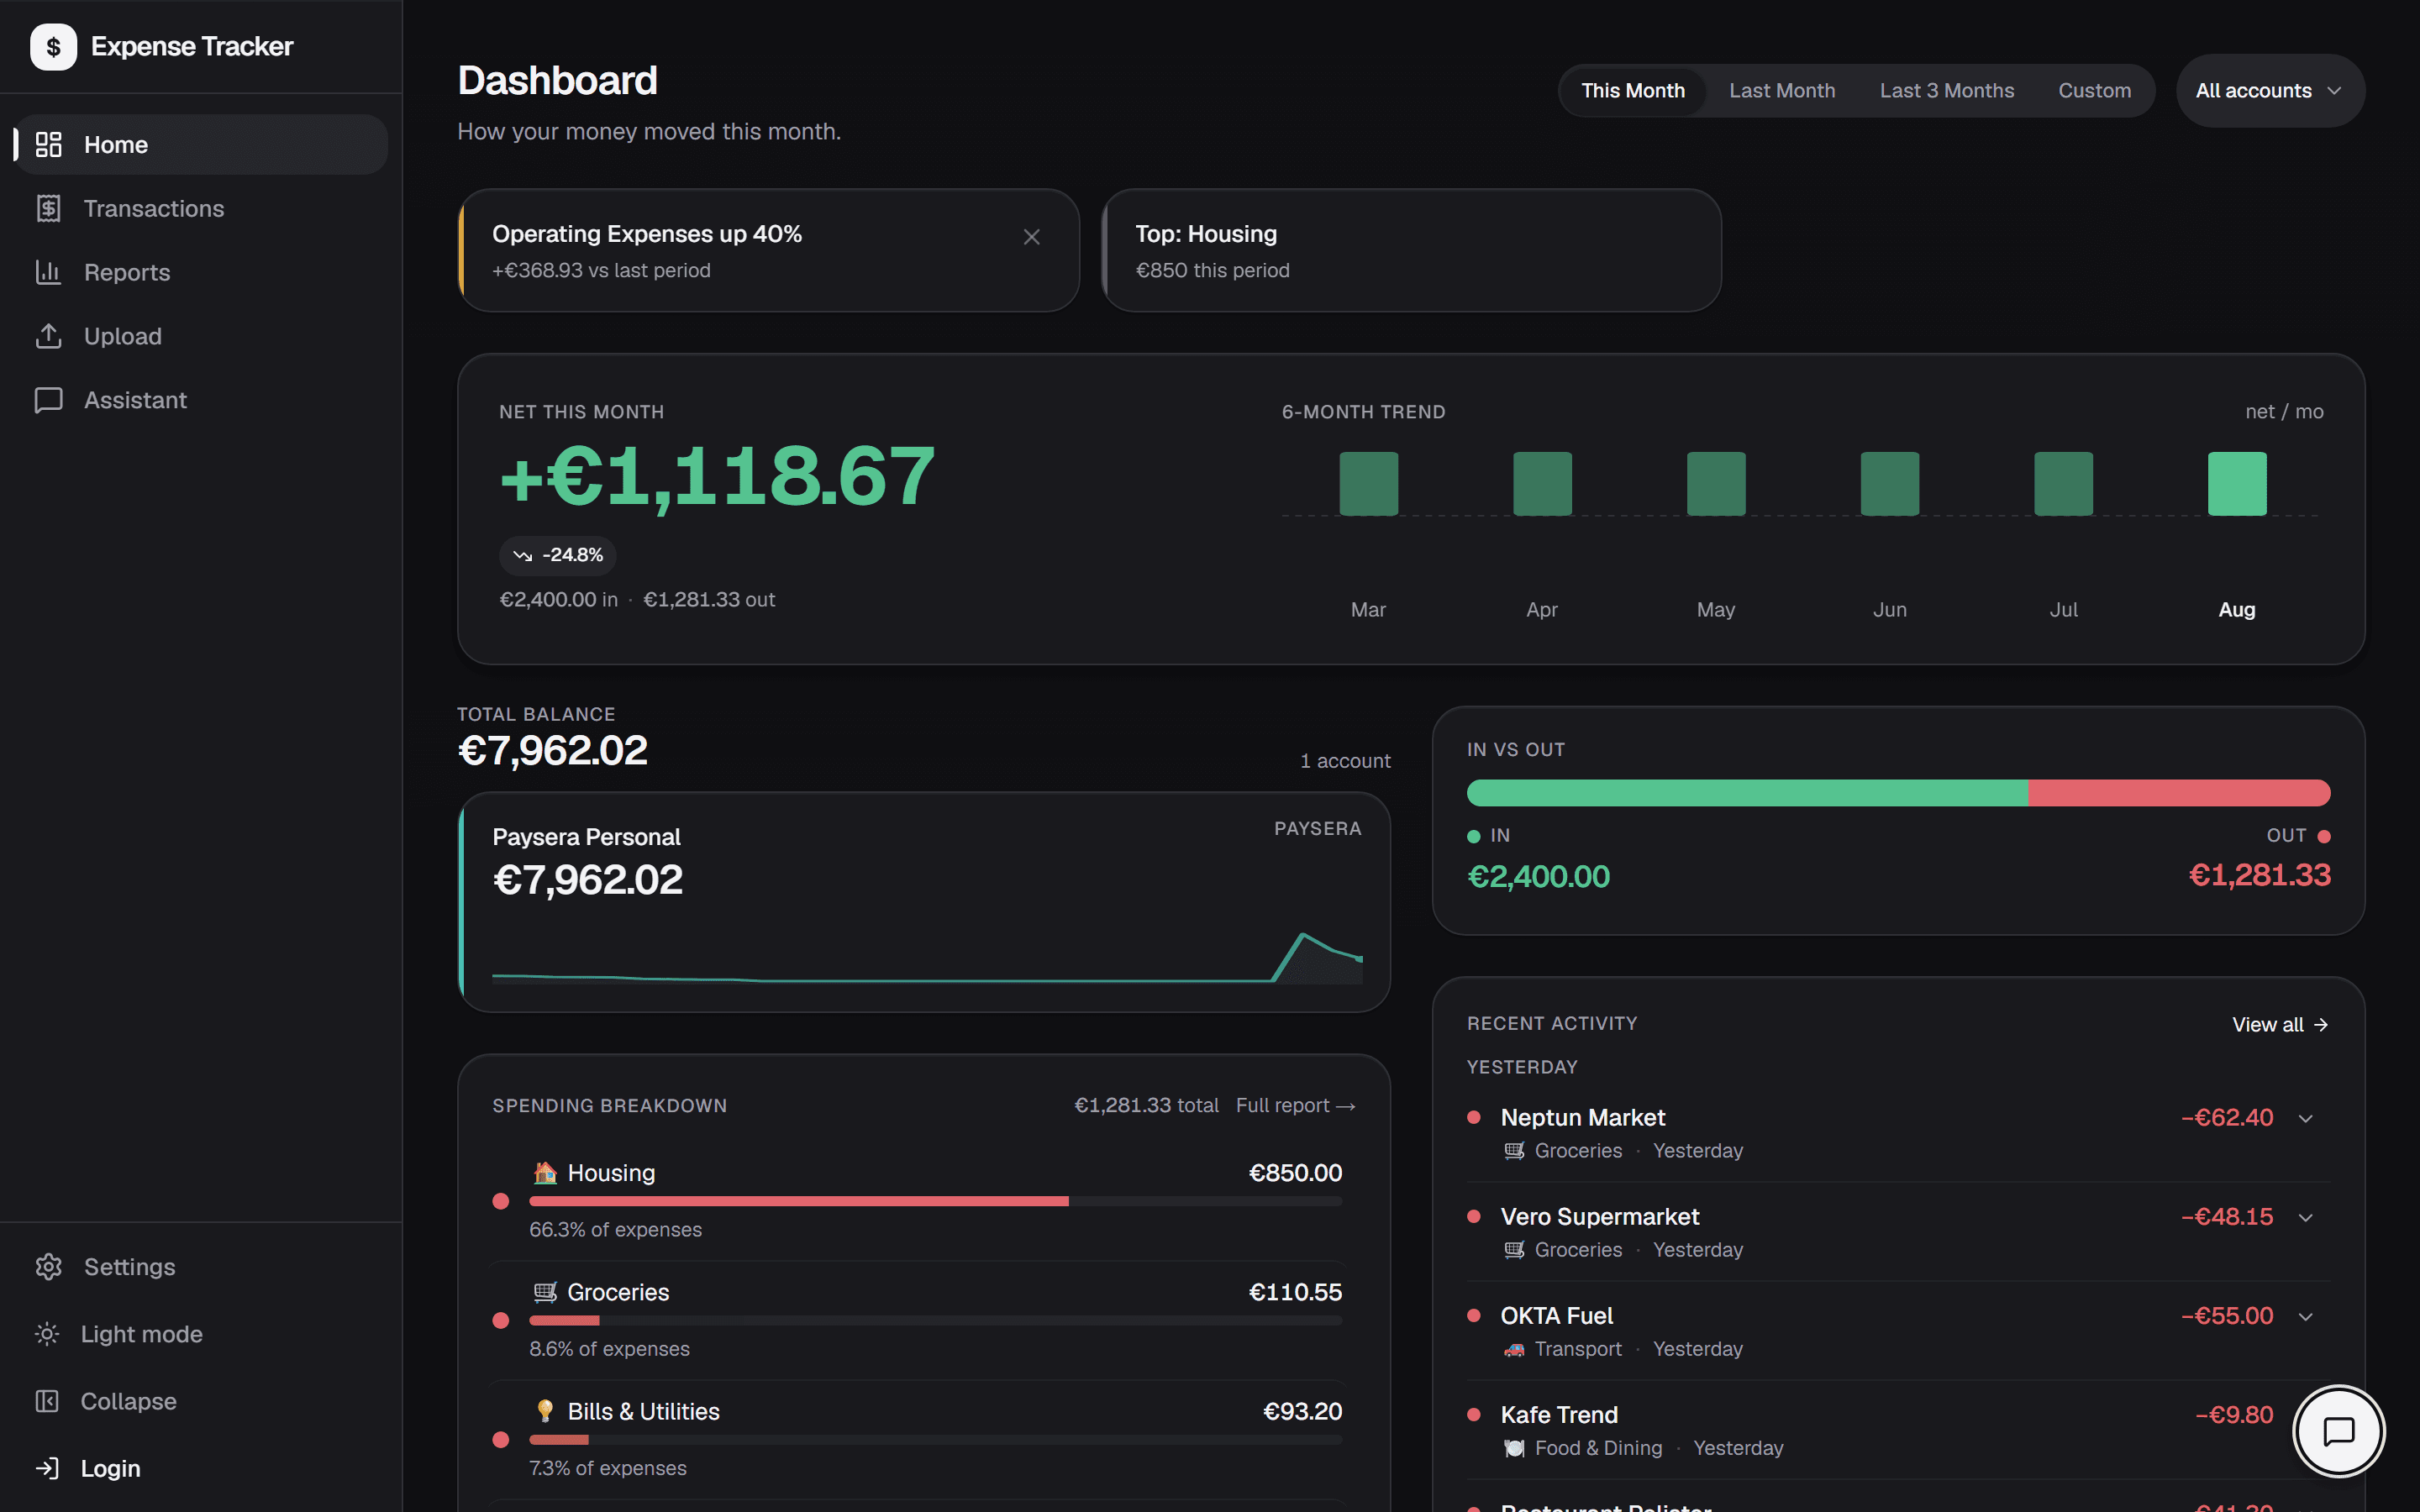The image size is (2420, 1512).
Task: Select the Mar bar in the 6-month trend
Action: [x=1368, y=484]
